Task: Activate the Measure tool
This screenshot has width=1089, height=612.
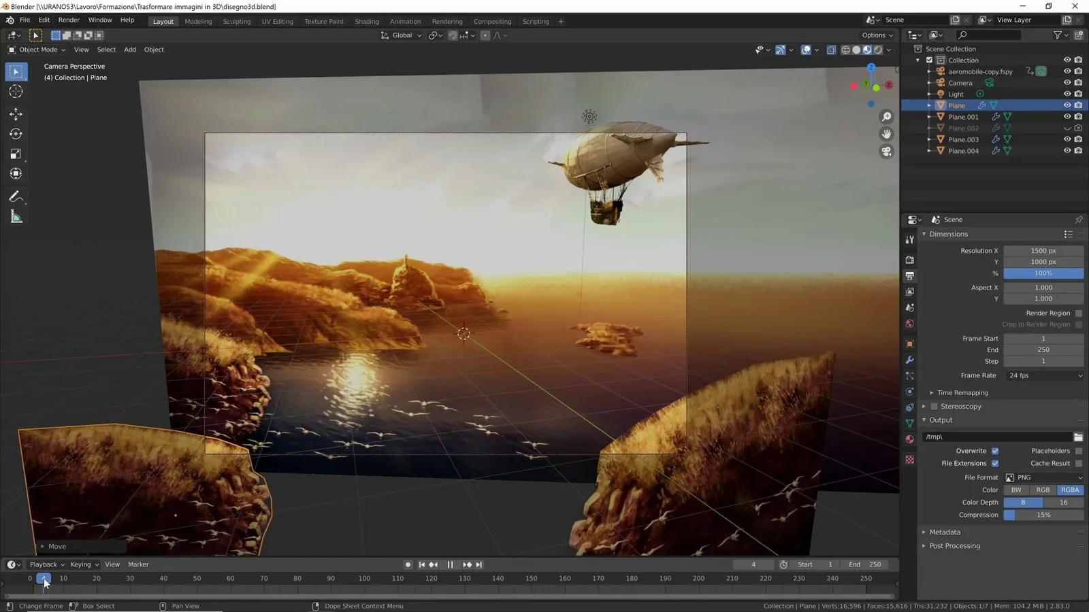Action: click(x=15, y=216)
